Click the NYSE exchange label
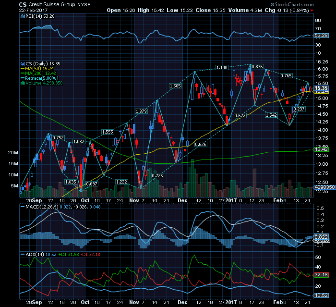 pos(84,4)
